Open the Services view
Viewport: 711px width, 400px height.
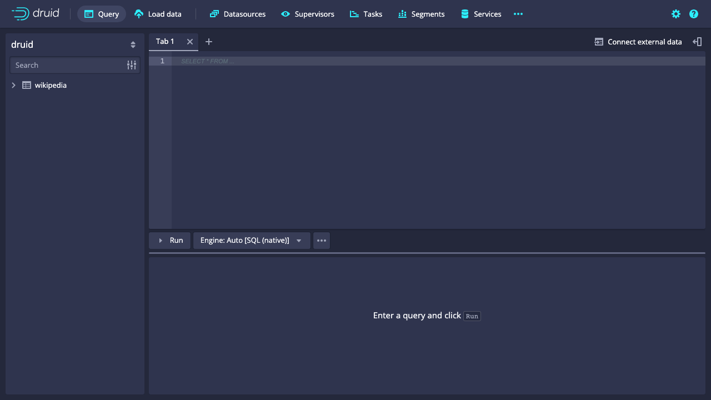click(x=481, y=14)
